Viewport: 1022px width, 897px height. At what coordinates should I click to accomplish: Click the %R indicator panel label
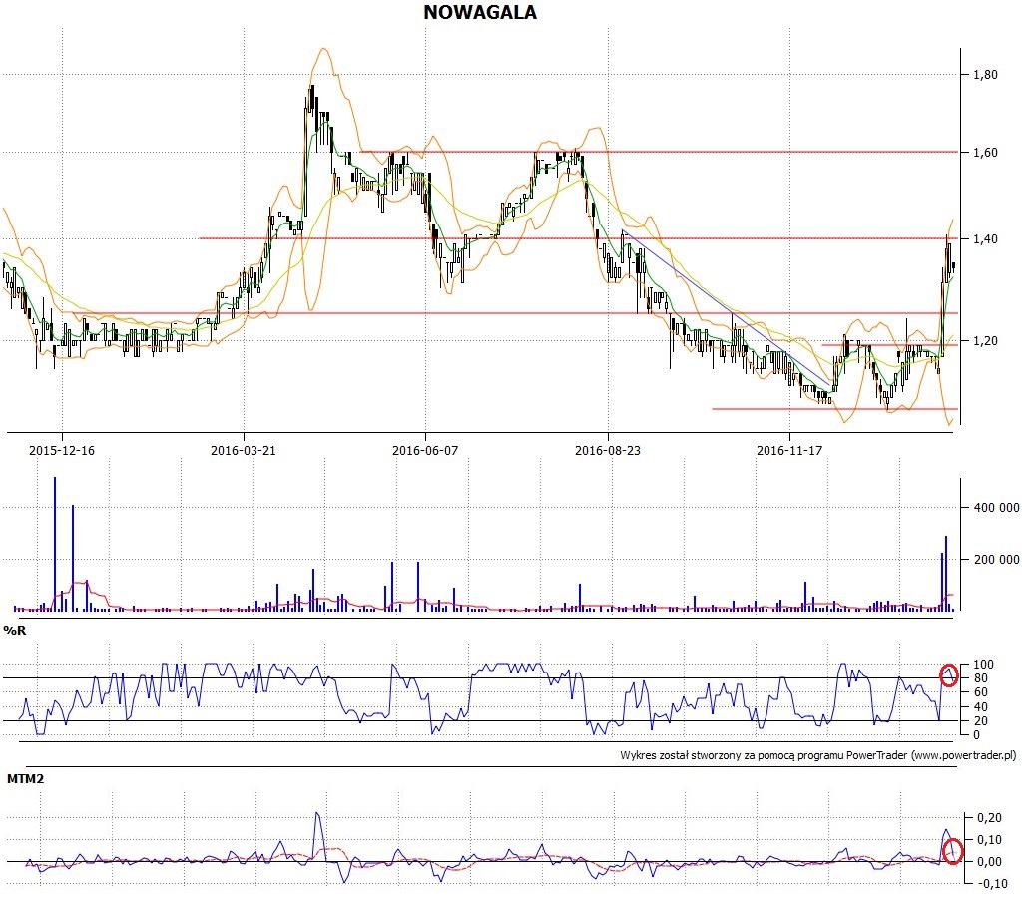(x=15, y=630)
